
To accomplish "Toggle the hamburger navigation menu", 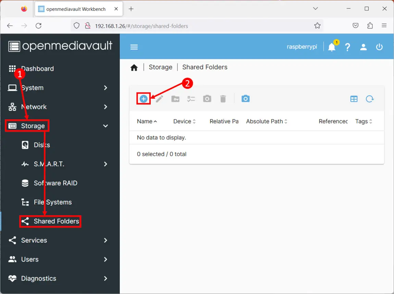I will 134,47.
